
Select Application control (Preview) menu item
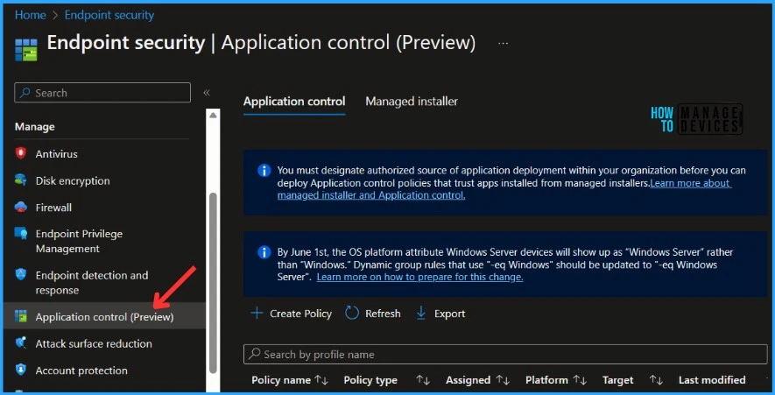pyautogui.click(x=104, y=316)
